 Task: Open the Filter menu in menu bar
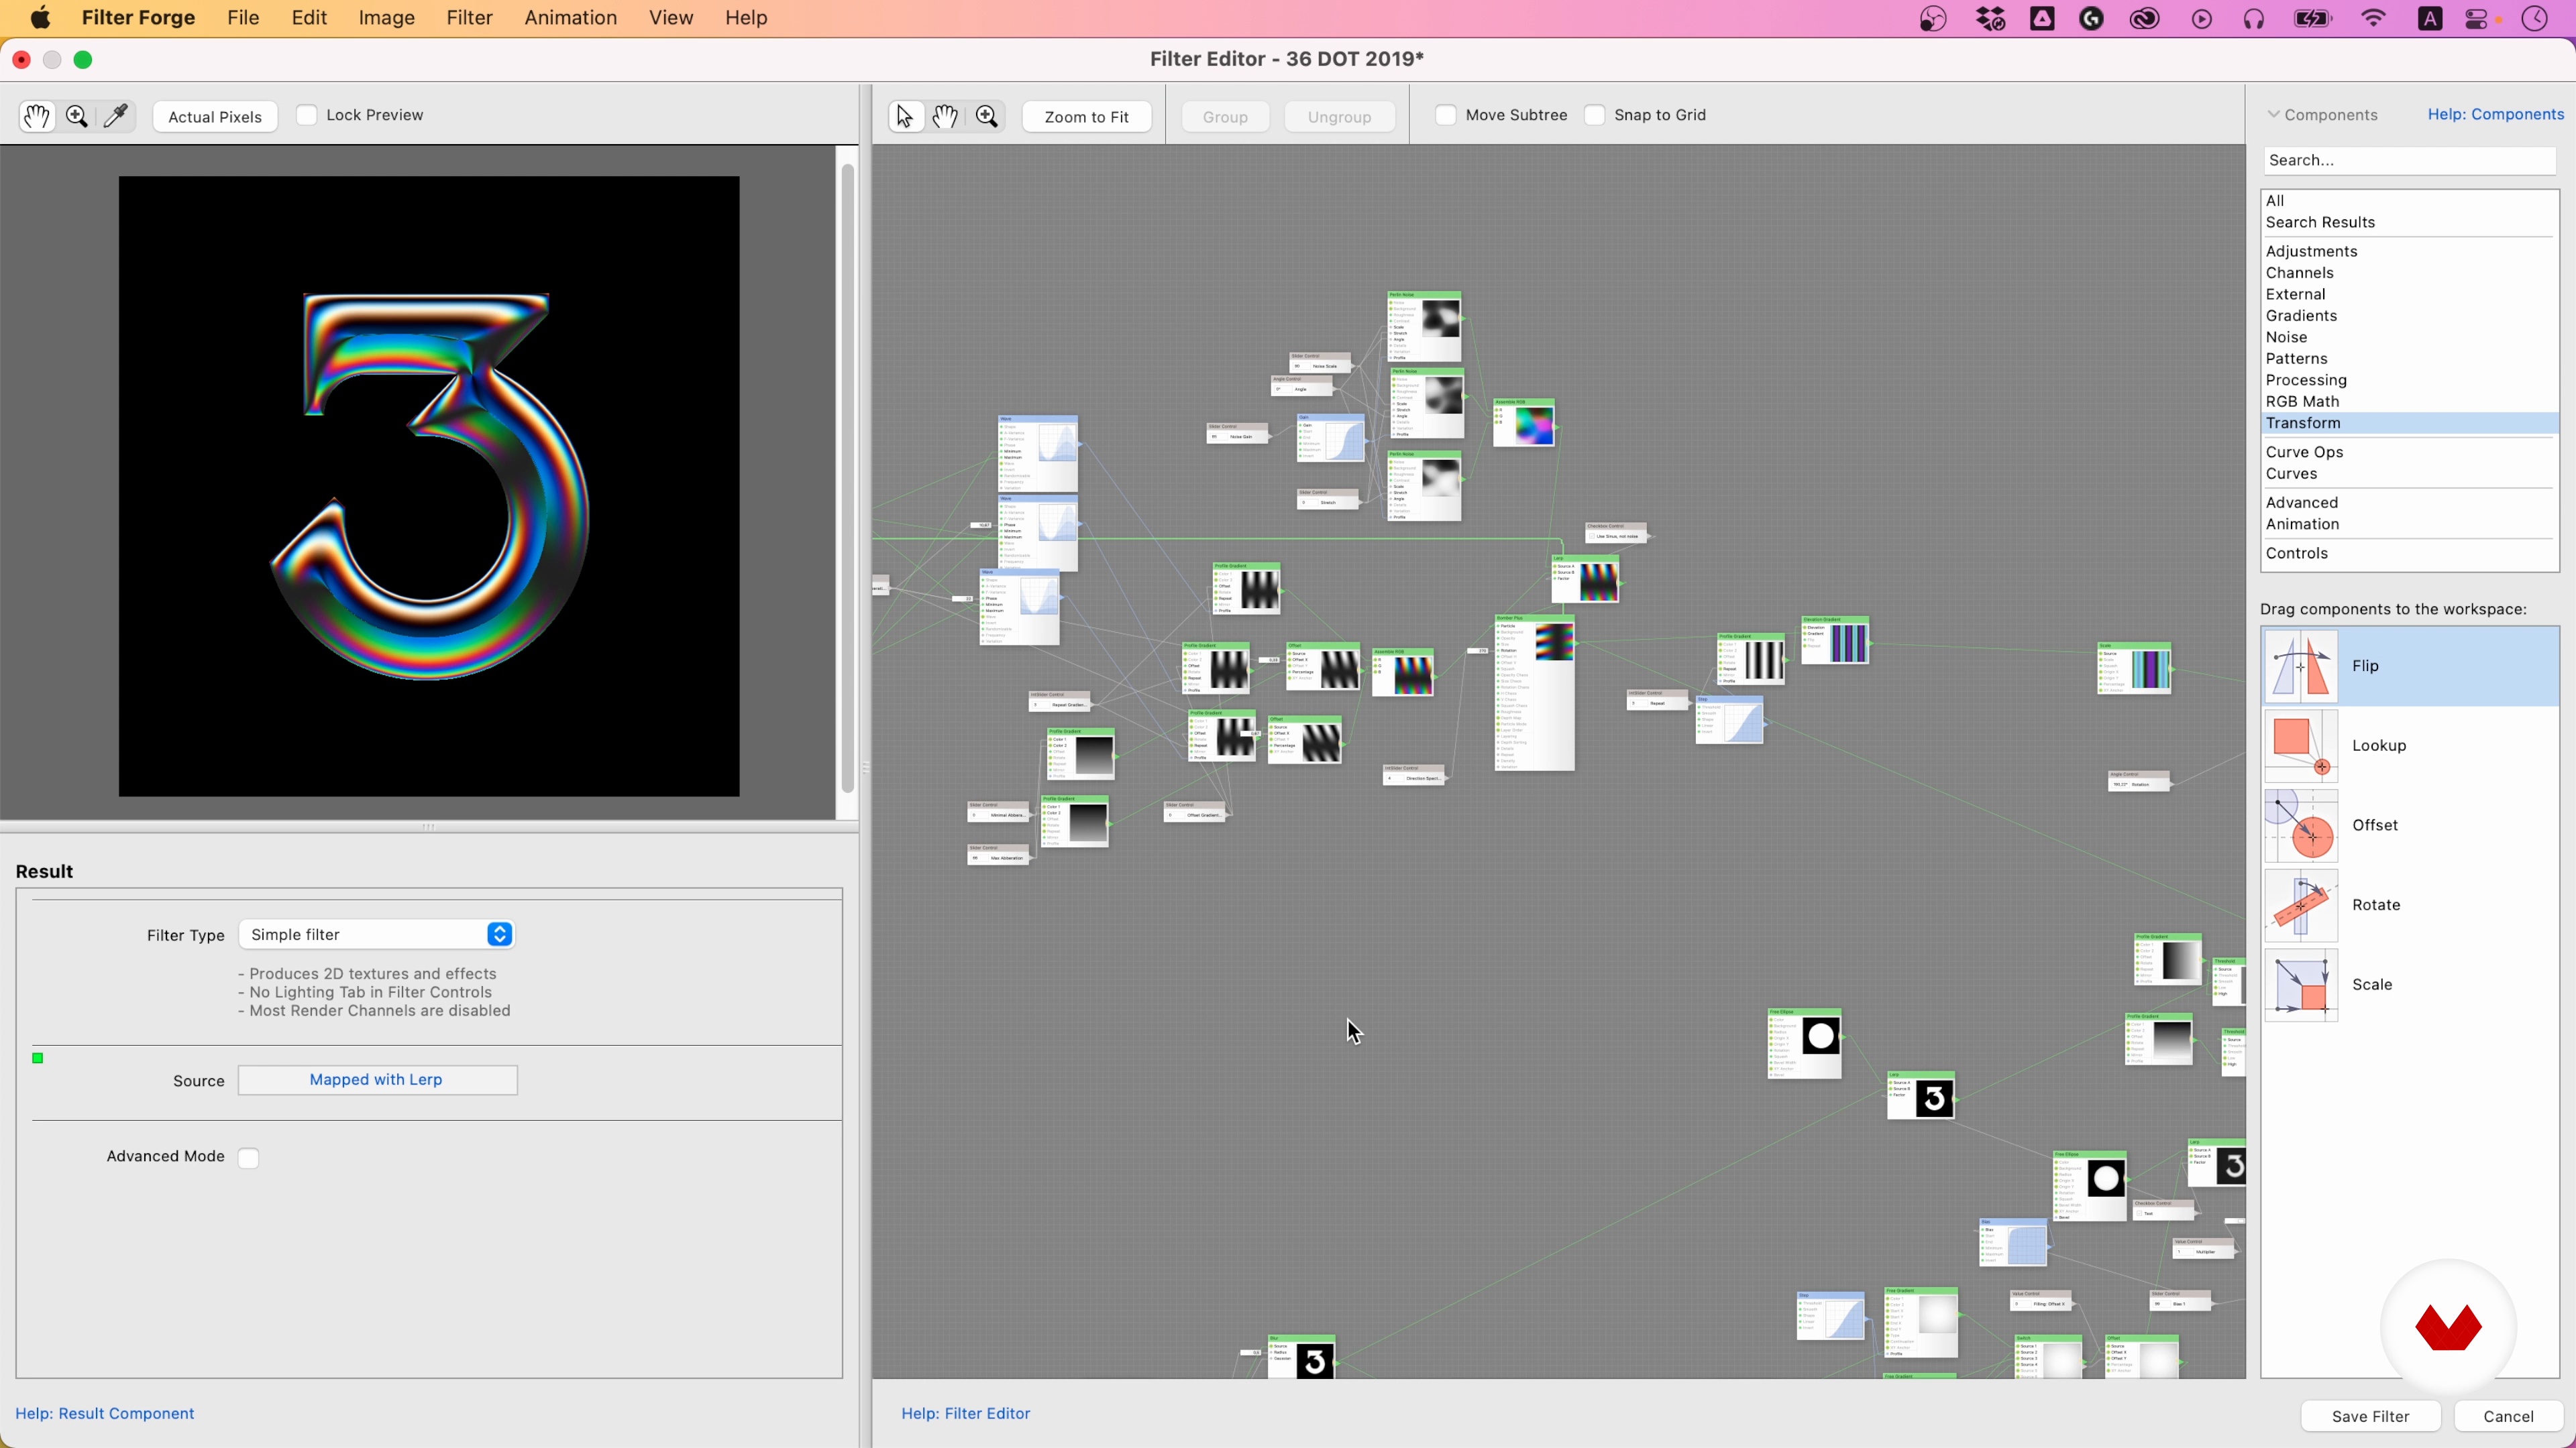click(x=469, y=18)
